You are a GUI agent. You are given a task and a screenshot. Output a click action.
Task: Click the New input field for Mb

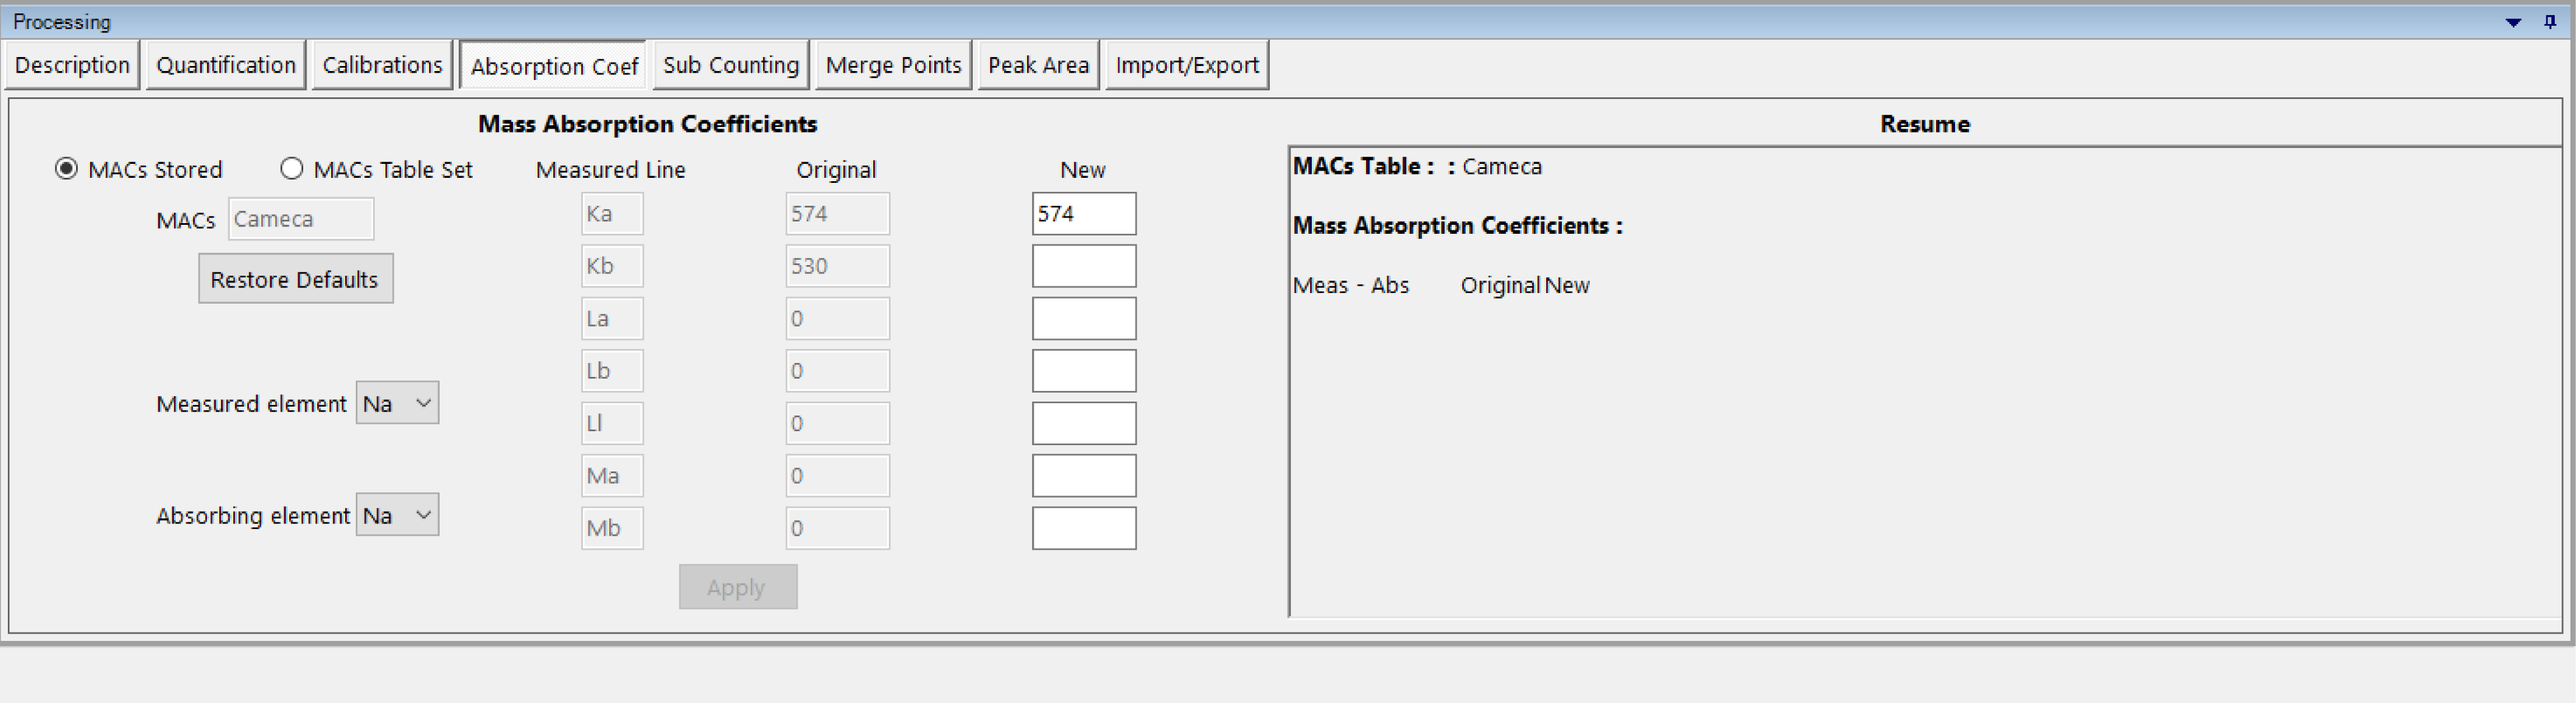pos(1084,528)
